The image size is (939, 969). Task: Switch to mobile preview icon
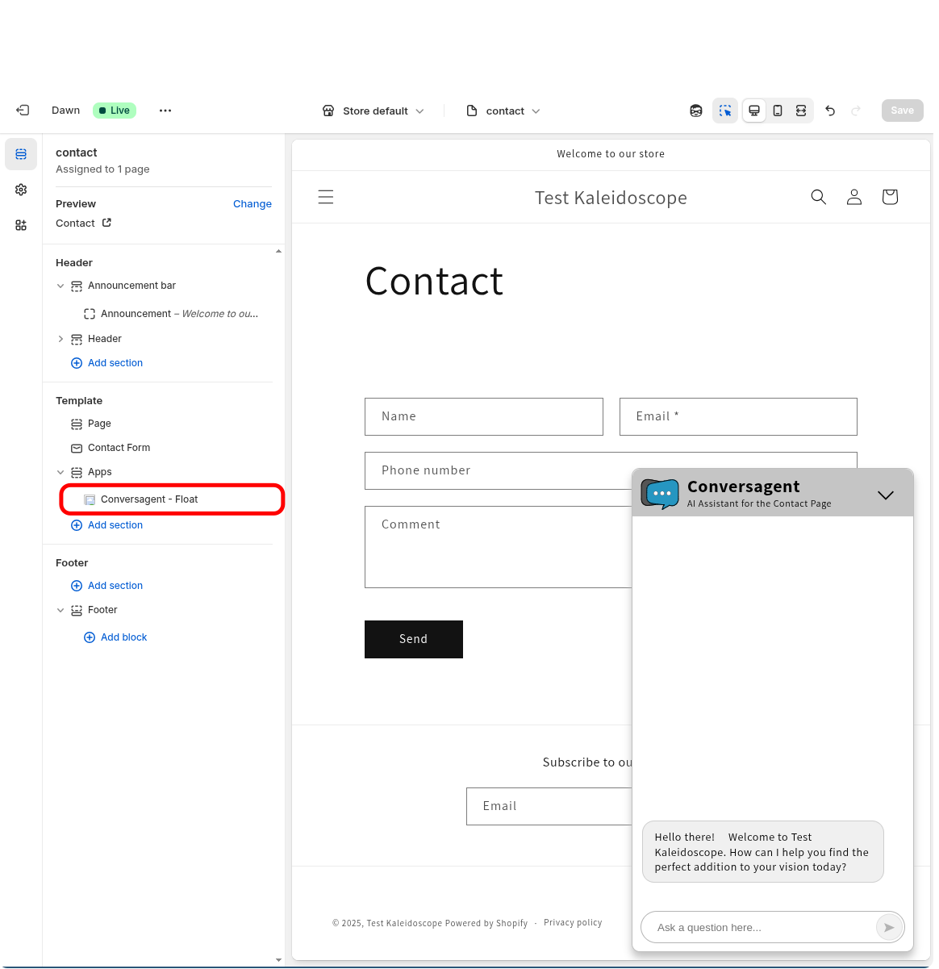[778, 111]
